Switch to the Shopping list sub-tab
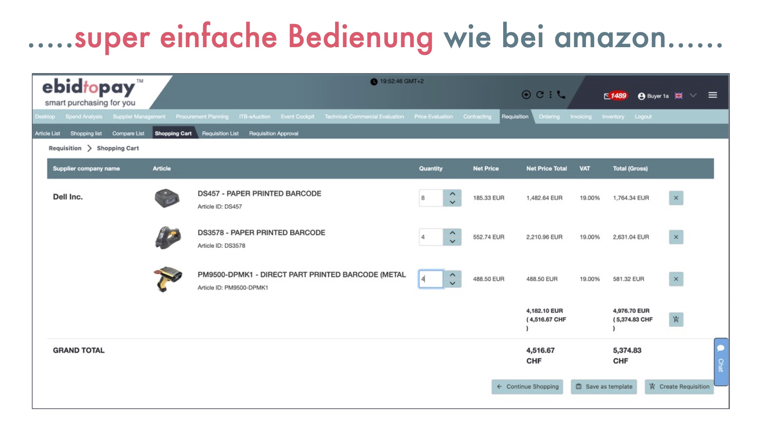Image resolution: width=774 pixels, height=435 pixels. coord(86,133)
